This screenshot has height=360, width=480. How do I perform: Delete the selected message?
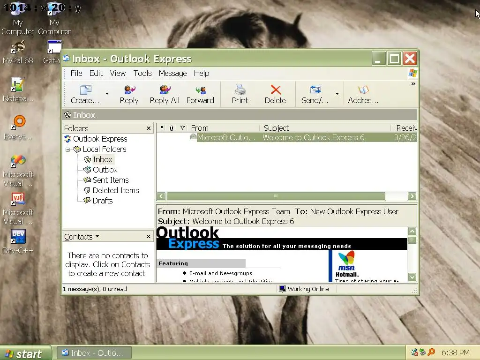point(275,95)
